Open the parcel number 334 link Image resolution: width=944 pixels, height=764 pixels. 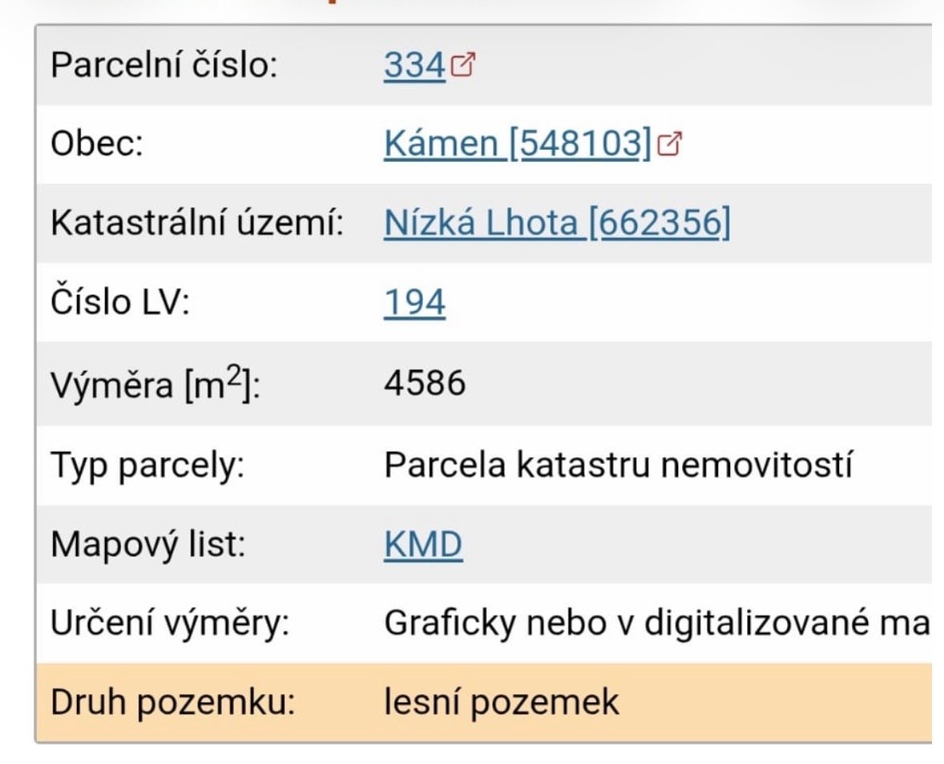(414, 66)
